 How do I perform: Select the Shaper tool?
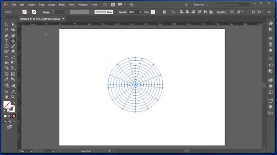(6, 52)
